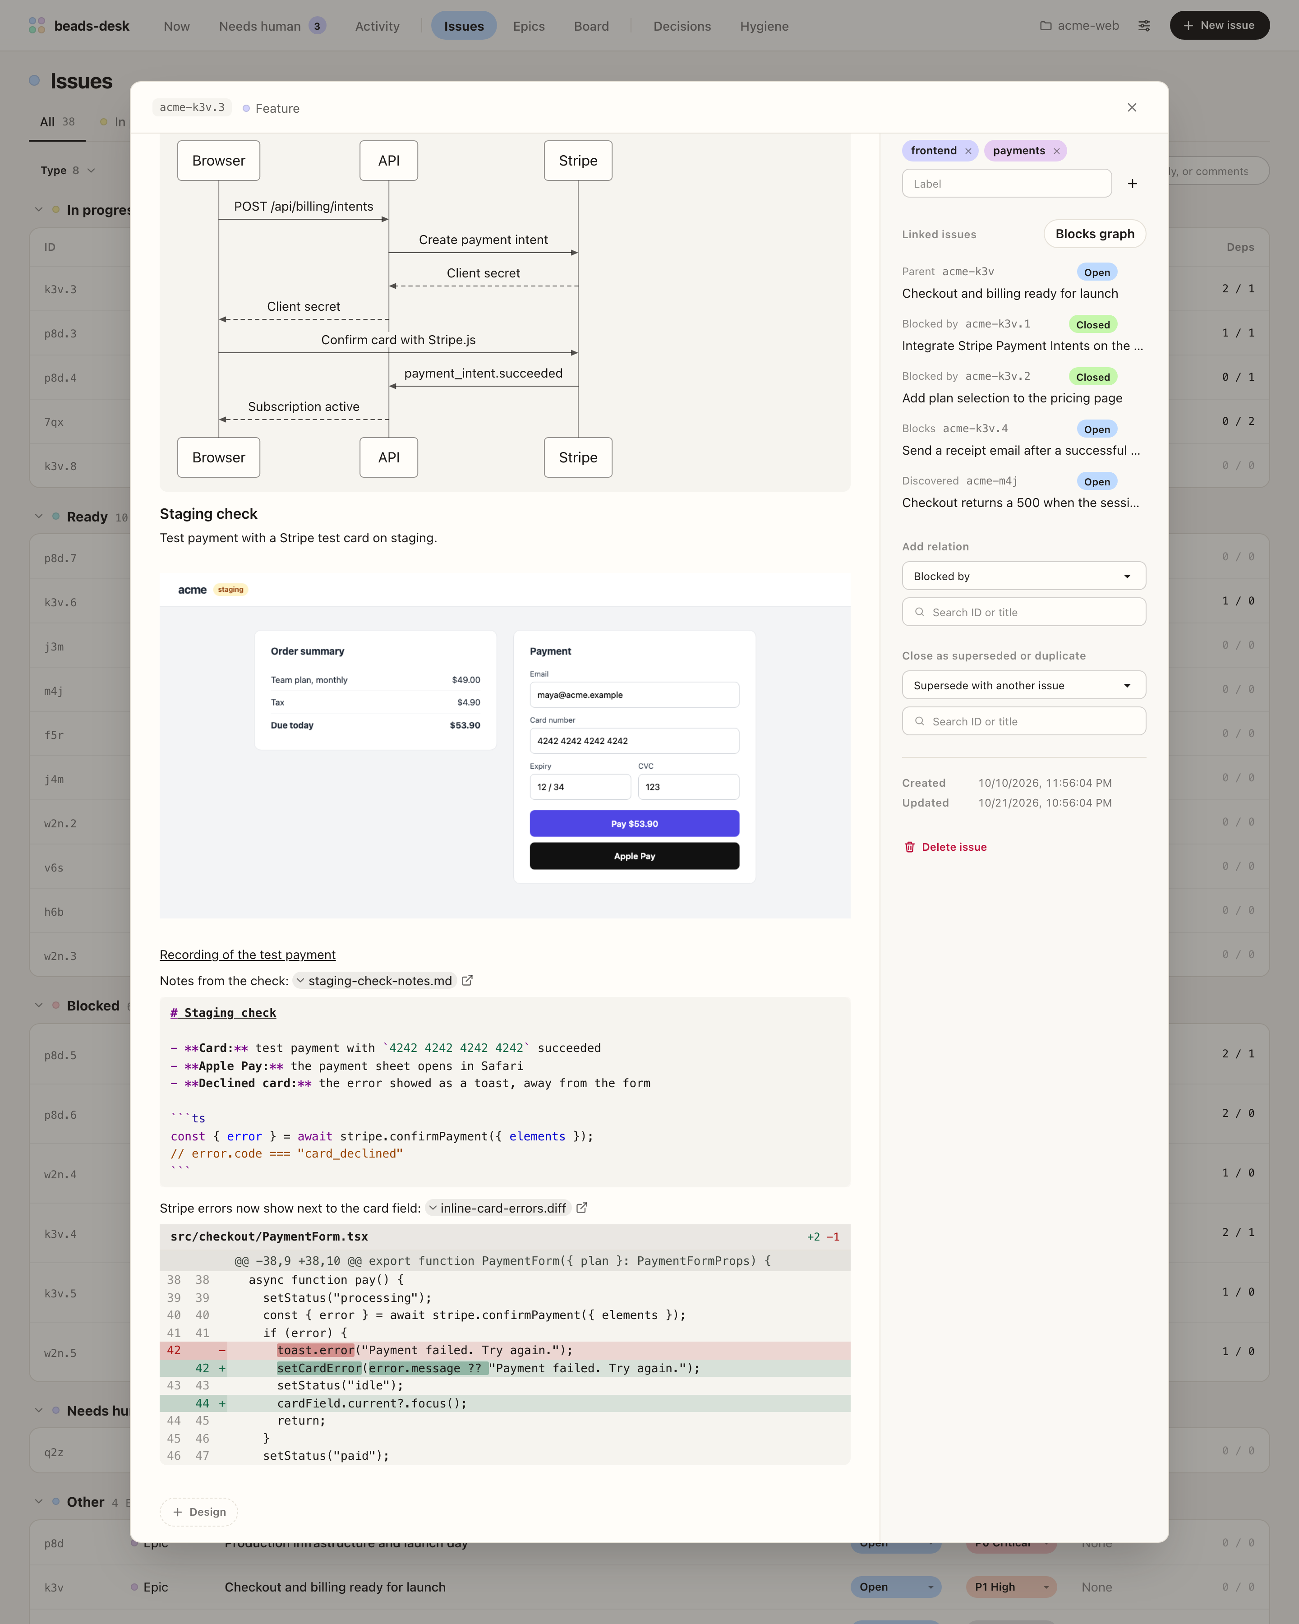Open the Needs human tab

272,26
